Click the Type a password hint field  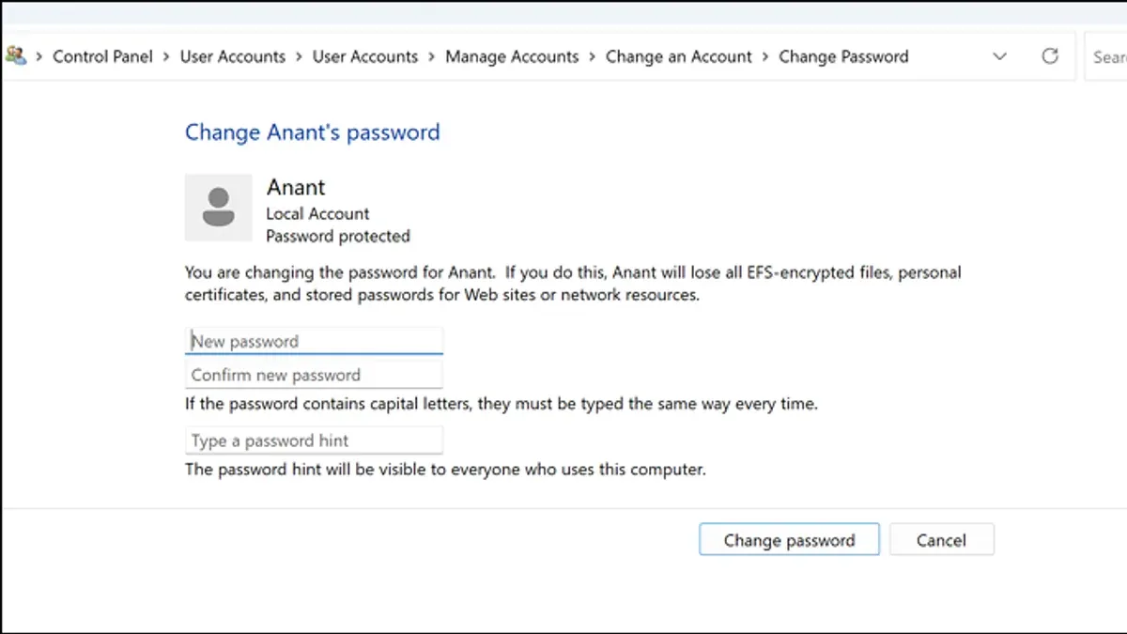(314, 441)
